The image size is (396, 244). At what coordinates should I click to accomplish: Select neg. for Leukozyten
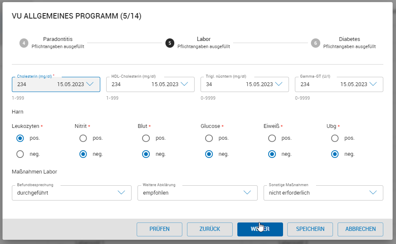[x=20, y=154]
